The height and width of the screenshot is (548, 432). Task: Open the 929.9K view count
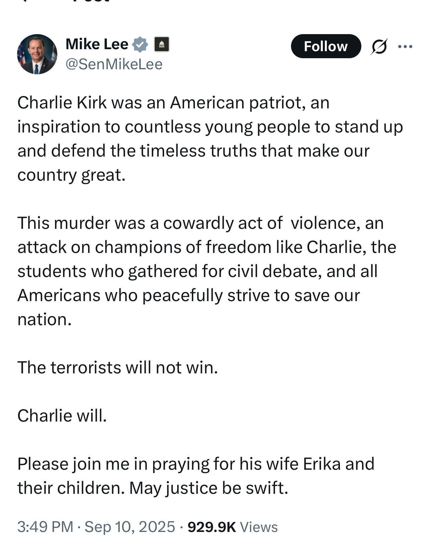pos(212,527)
